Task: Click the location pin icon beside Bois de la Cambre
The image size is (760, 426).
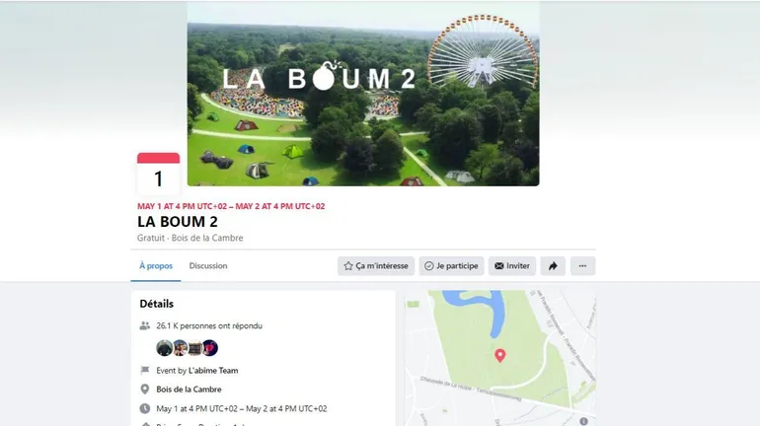Action: click(x=144, y=390)
